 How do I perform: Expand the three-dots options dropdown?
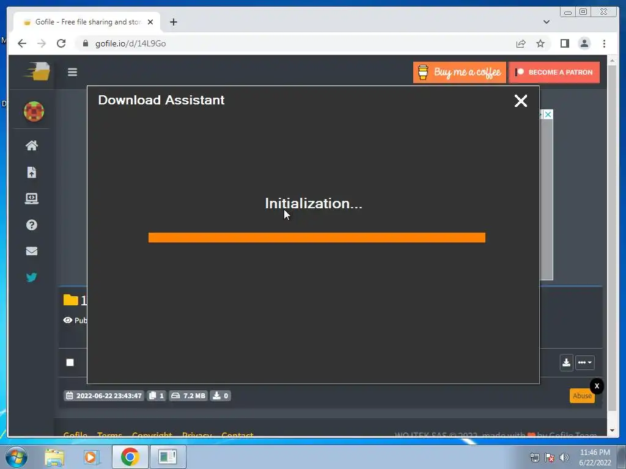(585, 363)
